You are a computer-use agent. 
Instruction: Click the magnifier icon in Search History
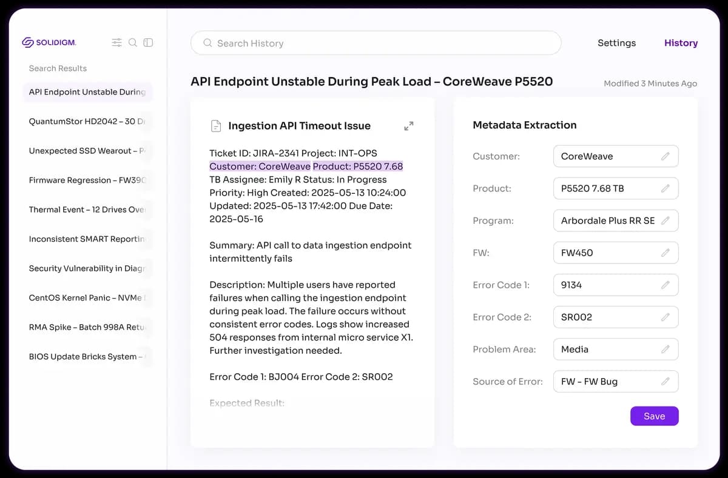207,43
